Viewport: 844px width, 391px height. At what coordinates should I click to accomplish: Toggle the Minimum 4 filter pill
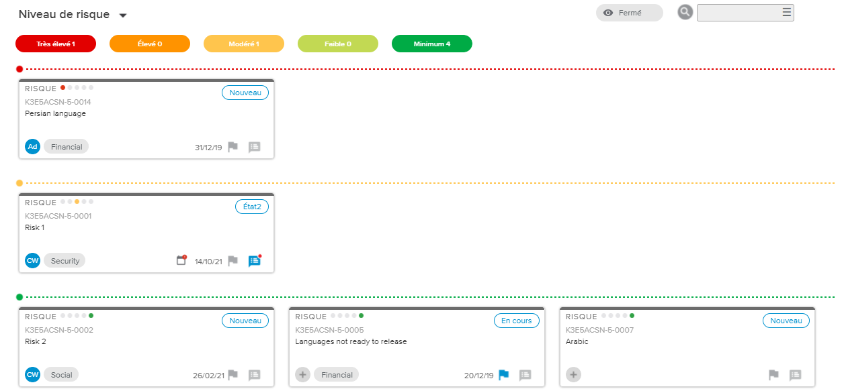click(x=432, y=44)
